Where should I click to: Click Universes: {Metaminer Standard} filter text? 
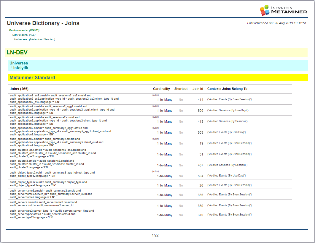34,39
